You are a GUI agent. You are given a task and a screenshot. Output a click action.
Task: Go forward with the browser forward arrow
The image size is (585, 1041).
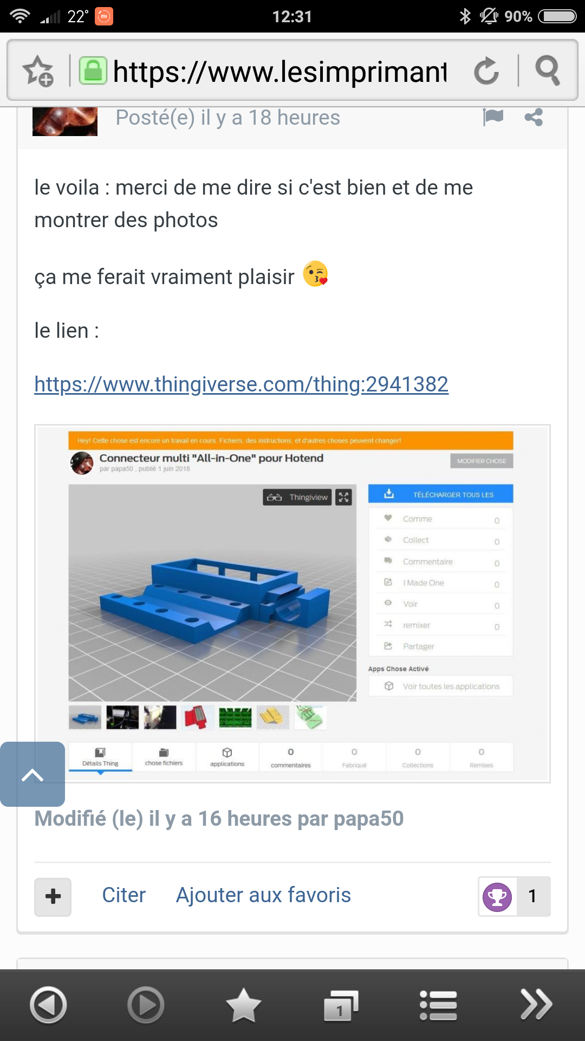(x=146, y=1005)
